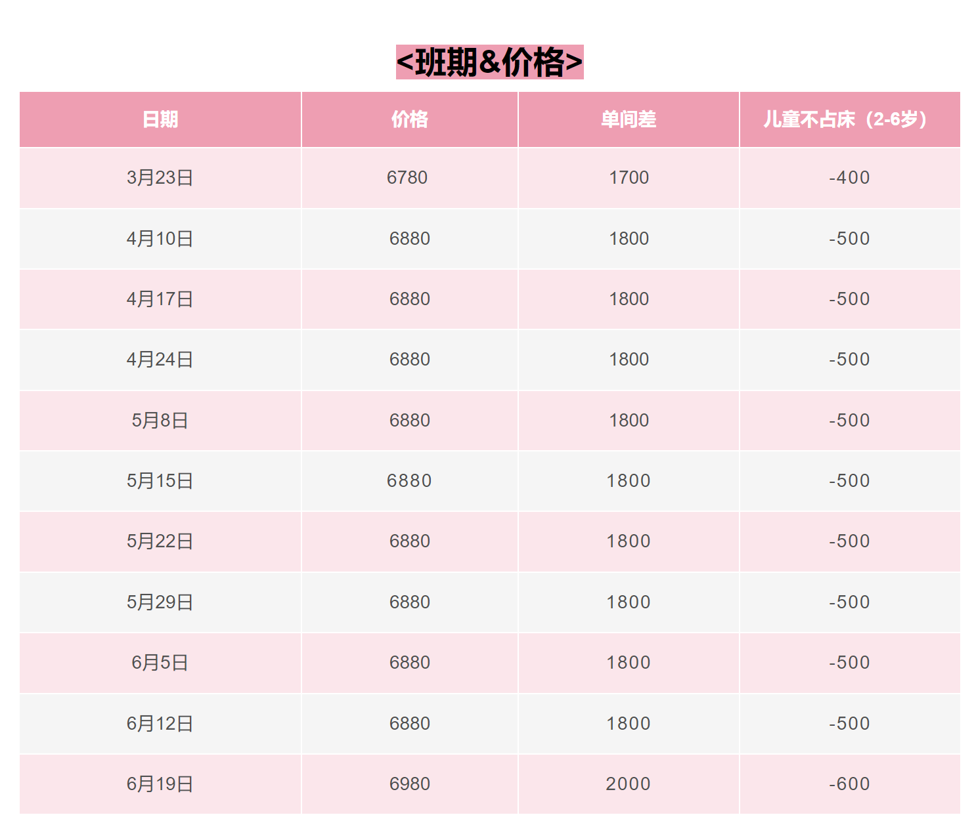Click the 5月29日 date cell
The height and width of the screenshot is (838, 974).
pyautogui.click(x=160, y=602)
